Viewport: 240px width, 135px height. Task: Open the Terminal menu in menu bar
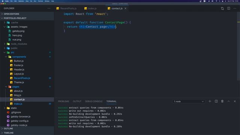(40, 1)
